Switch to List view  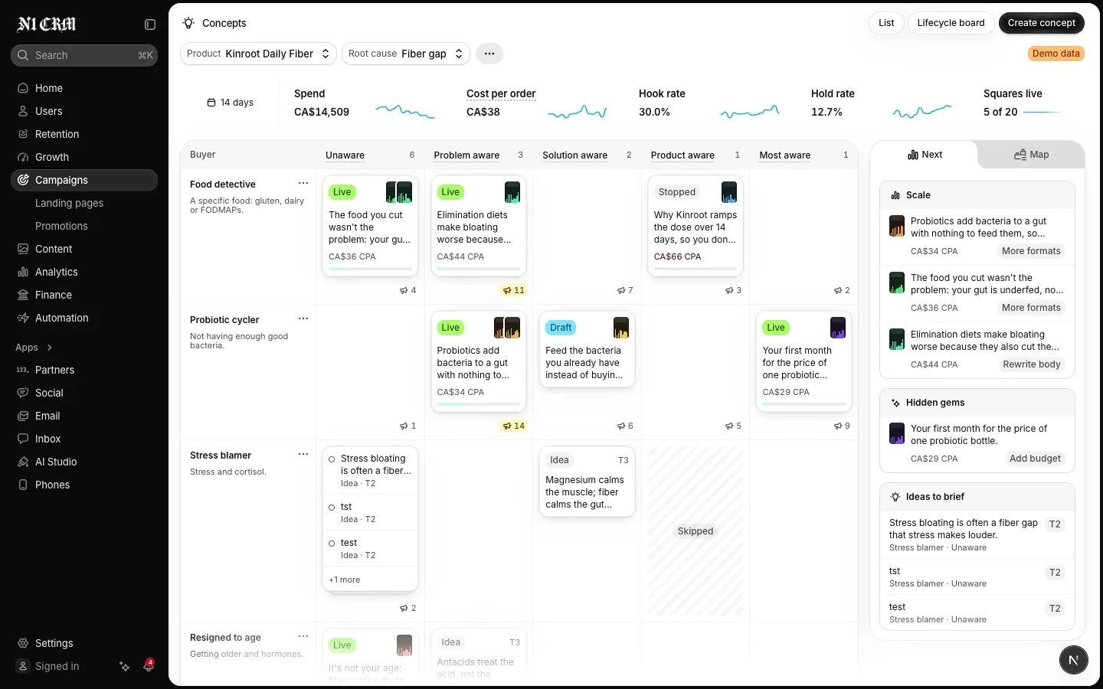886,23
